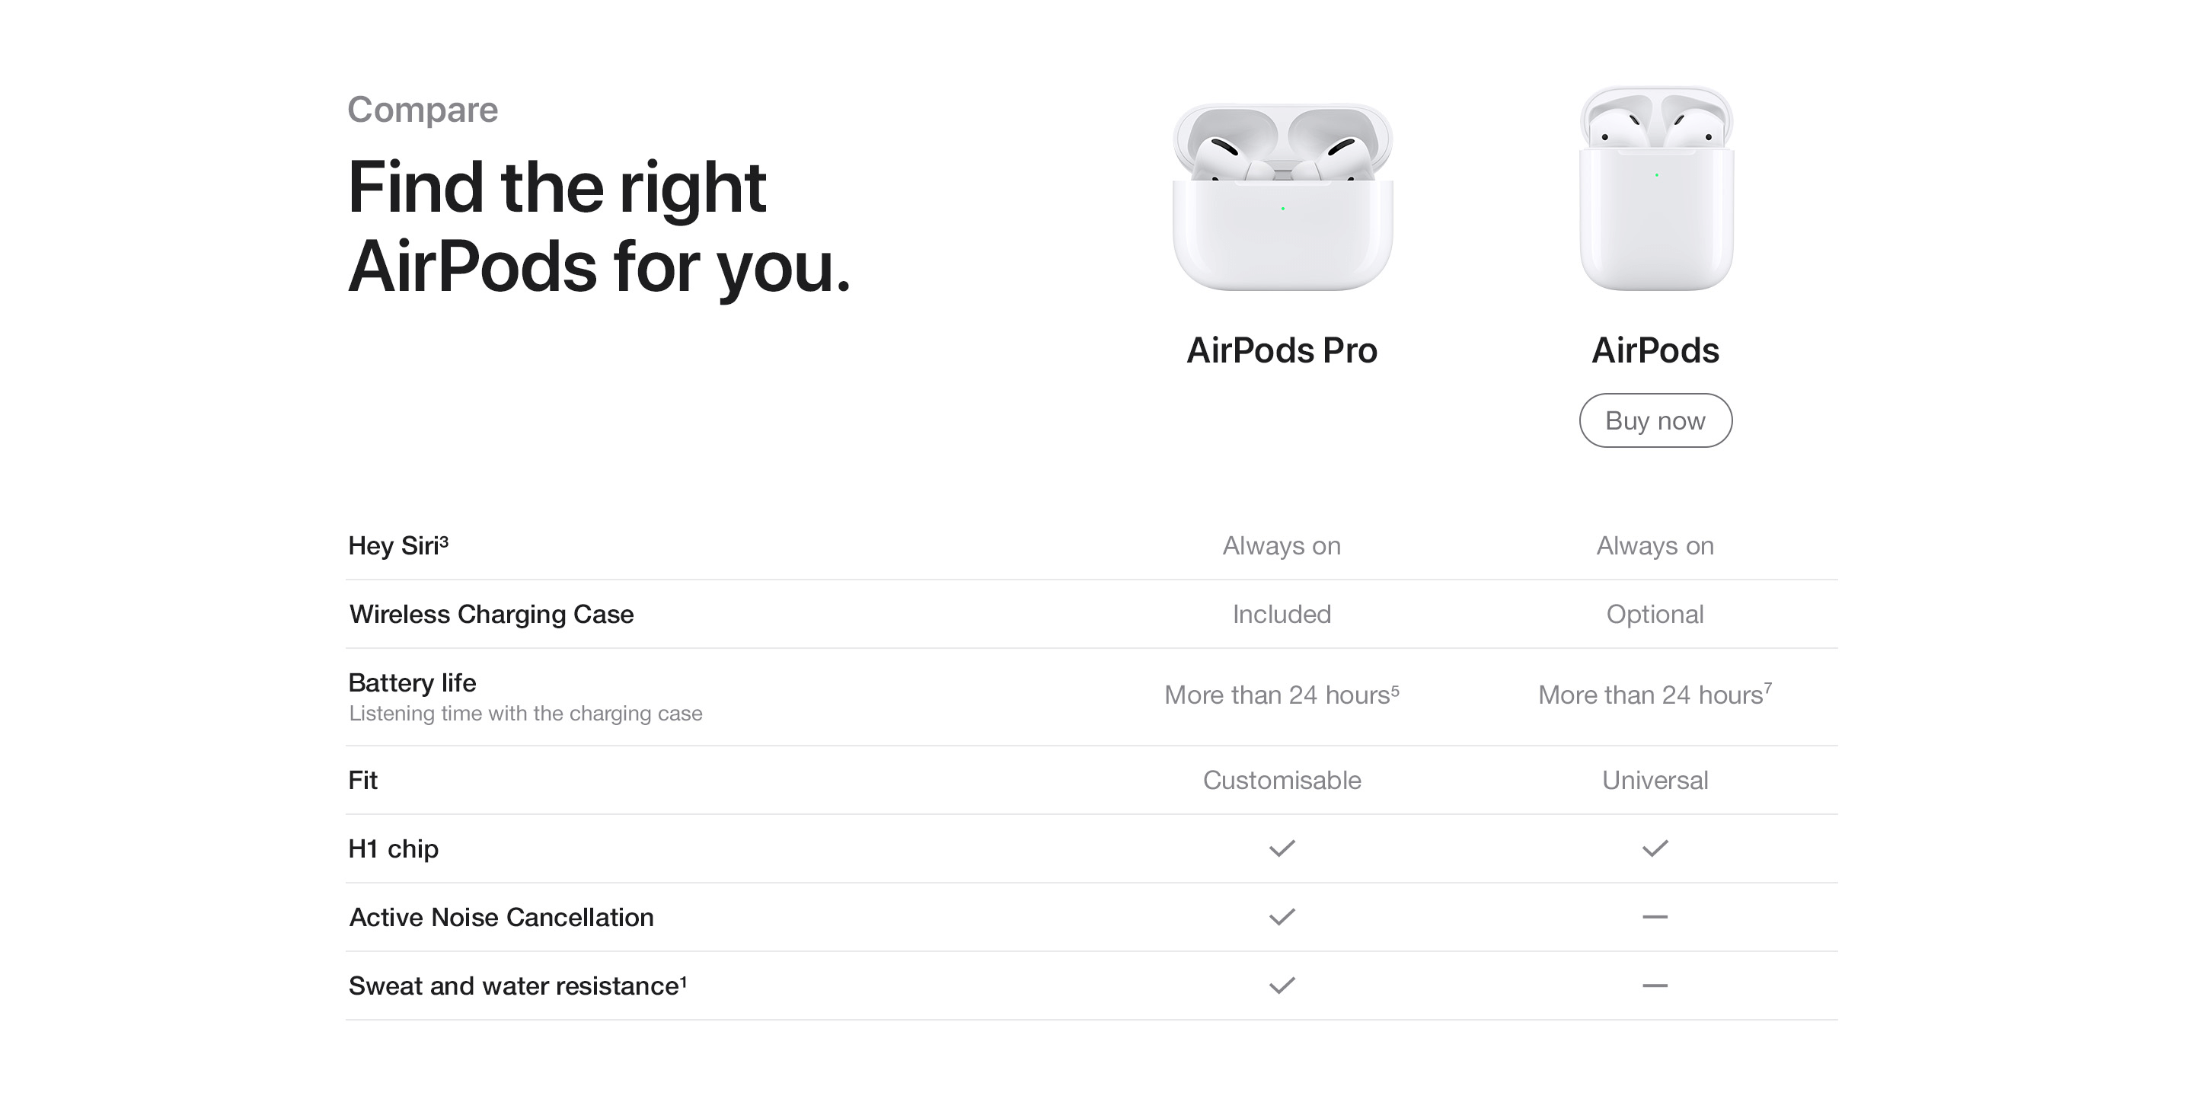Click the H1 chip checkmark for AirPods
Viewport: 2193px width, 1115px height.
(x=1655, y=848)
